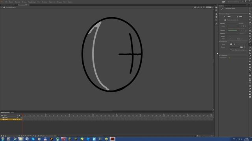Open Skype from the taskbar
Image resolution: width=252 pixels, height=141 pixels.
coord(33,139)
